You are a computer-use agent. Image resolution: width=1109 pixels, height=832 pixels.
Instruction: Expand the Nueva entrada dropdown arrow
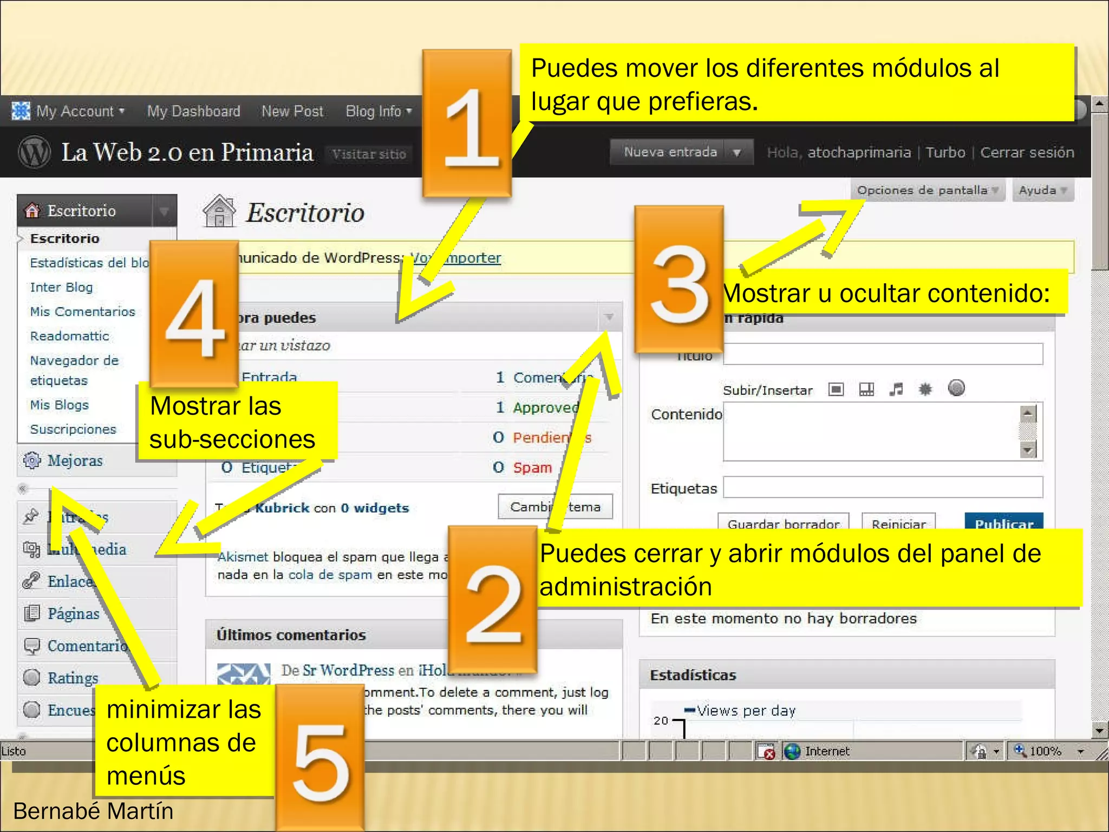coord(736,153)
